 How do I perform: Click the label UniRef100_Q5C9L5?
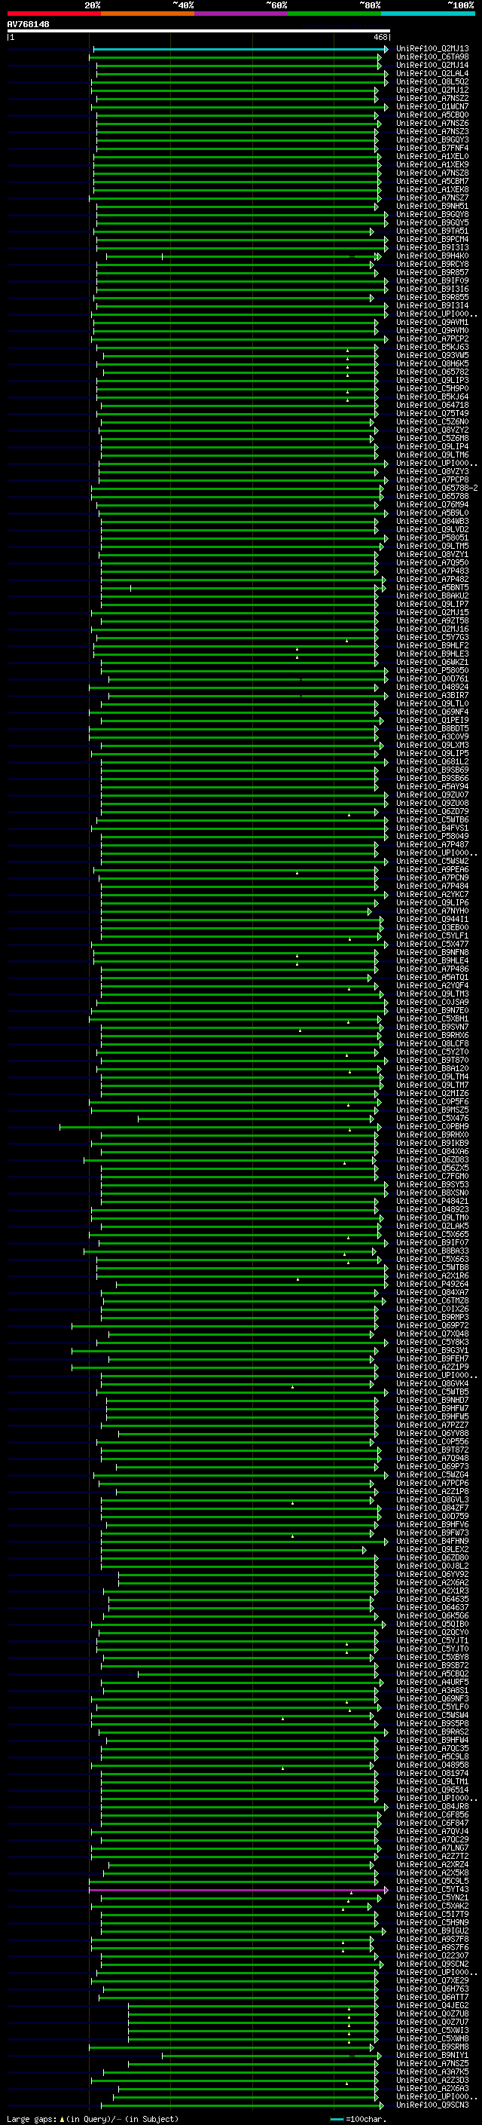coord(432,1882)
